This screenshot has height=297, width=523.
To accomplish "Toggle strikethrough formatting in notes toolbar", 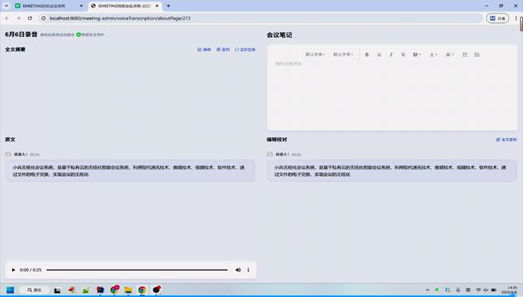I will [x=403, y=54].
